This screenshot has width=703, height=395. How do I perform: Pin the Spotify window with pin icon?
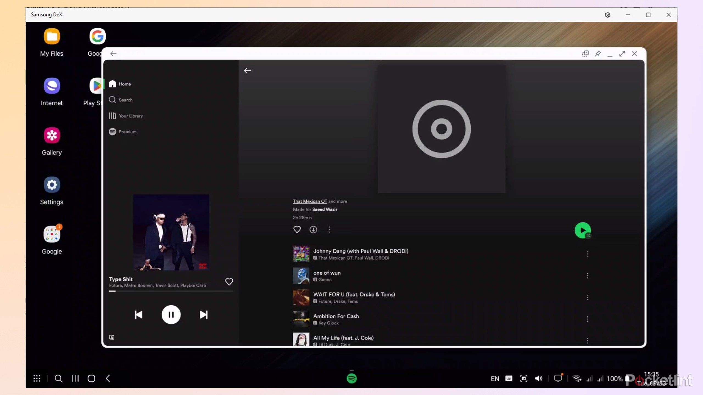598,54
